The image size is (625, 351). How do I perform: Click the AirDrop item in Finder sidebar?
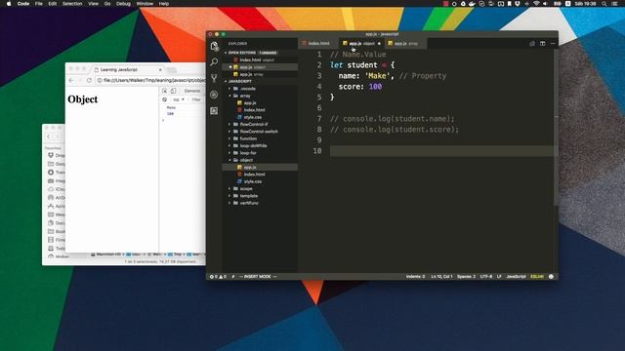click(x=56, y=197)
